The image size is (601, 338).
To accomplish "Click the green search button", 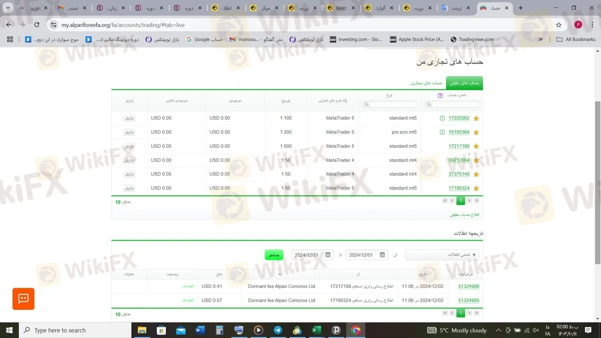I will (x=274, y=254).
